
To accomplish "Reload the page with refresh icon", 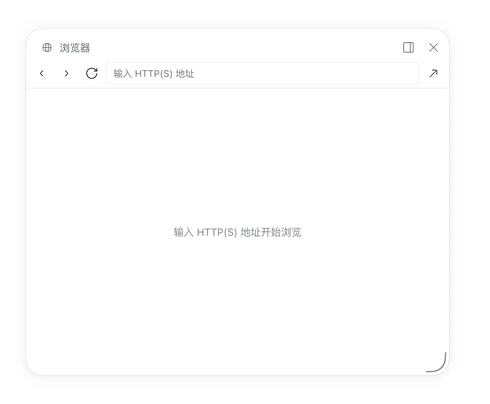I will (x=92, y=73).
